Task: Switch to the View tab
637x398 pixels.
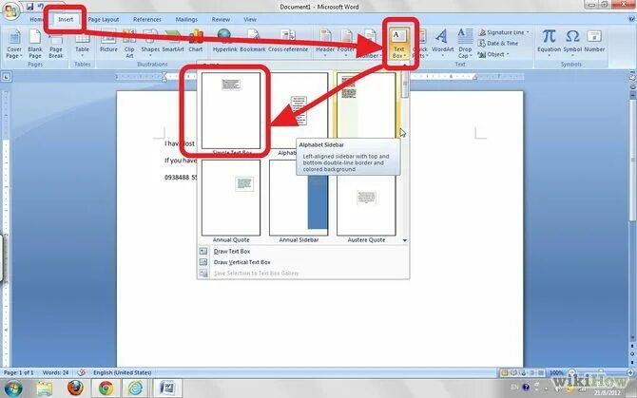Action: [250, 19]
